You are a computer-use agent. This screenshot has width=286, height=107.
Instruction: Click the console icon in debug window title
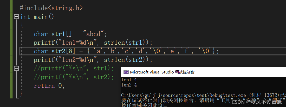tap(126, 72)
